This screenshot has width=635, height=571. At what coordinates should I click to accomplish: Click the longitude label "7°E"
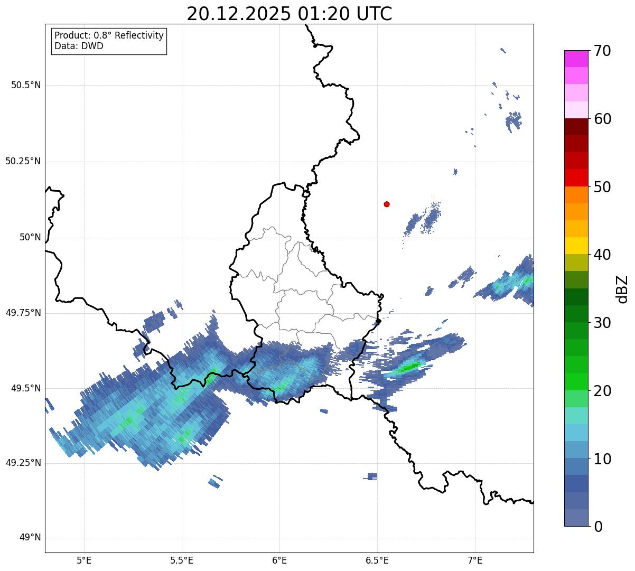point(475,560)
